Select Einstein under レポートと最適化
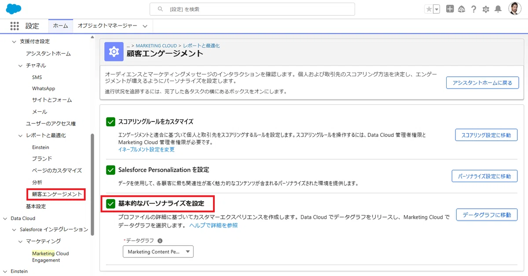Screen dimensions: 528x276 tap(40, 147)
